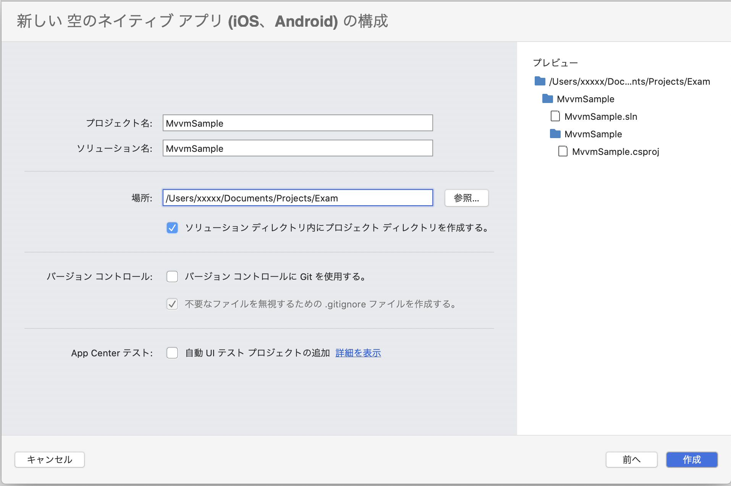The width and height of the screenshot is (731, 486).
Task: Select the /Users/xxxxx/Doc...nts/Projects/Exam root node
Action: coord(629,81)
